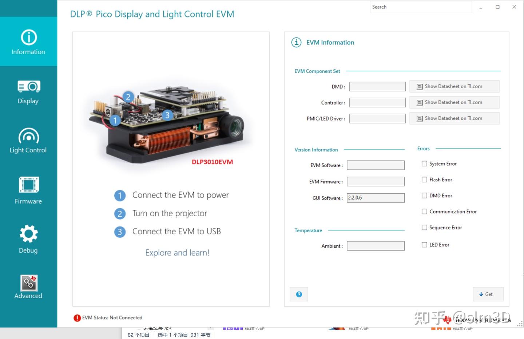
Task: Click the GUI Software version field
Action: coord(376,198)
